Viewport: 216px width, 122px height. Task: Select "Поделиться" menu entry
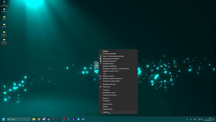point(118,87)
